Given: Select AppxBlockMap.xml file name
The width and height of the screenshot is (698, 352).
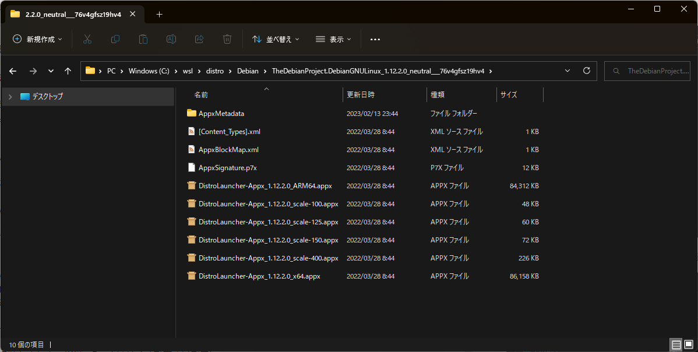Looking at the screenshot, I should (x=229, y=150).
